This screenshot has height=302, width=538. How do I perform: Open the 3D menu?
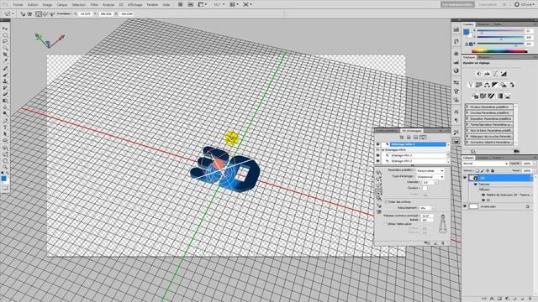tap(121, 5)
